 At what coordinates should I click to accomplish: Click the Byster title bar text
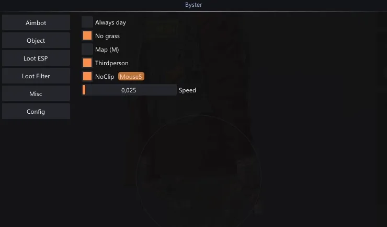point(193,5)
